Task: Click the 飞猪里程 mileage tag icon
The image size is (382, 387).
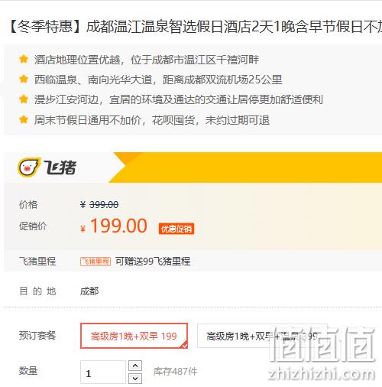Action: click(95, 262)
